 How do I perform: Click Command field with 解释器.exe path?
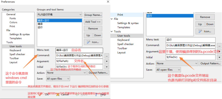pos(191,46)
